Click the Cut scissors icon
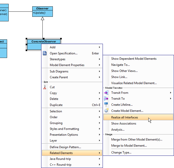Screen dimensions: 174x168 pos(45,87)
